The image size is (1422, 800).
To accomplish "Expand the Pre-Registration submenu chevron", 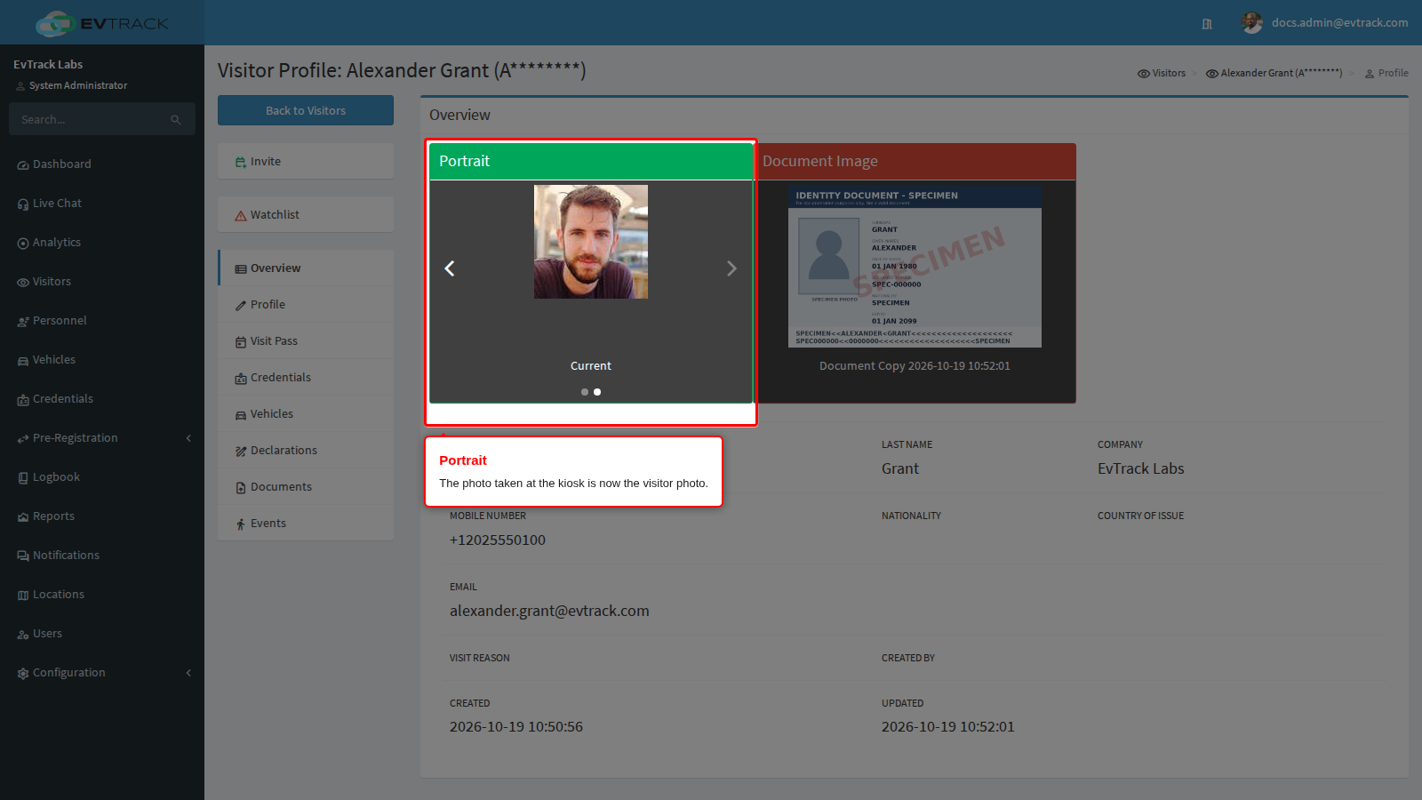I will pyautogui.click(x=188, y=438).
